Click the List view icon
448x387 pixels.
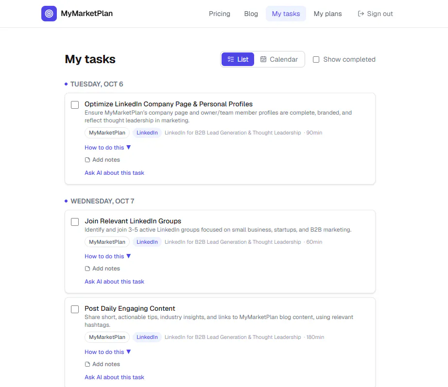pos(231,59)
